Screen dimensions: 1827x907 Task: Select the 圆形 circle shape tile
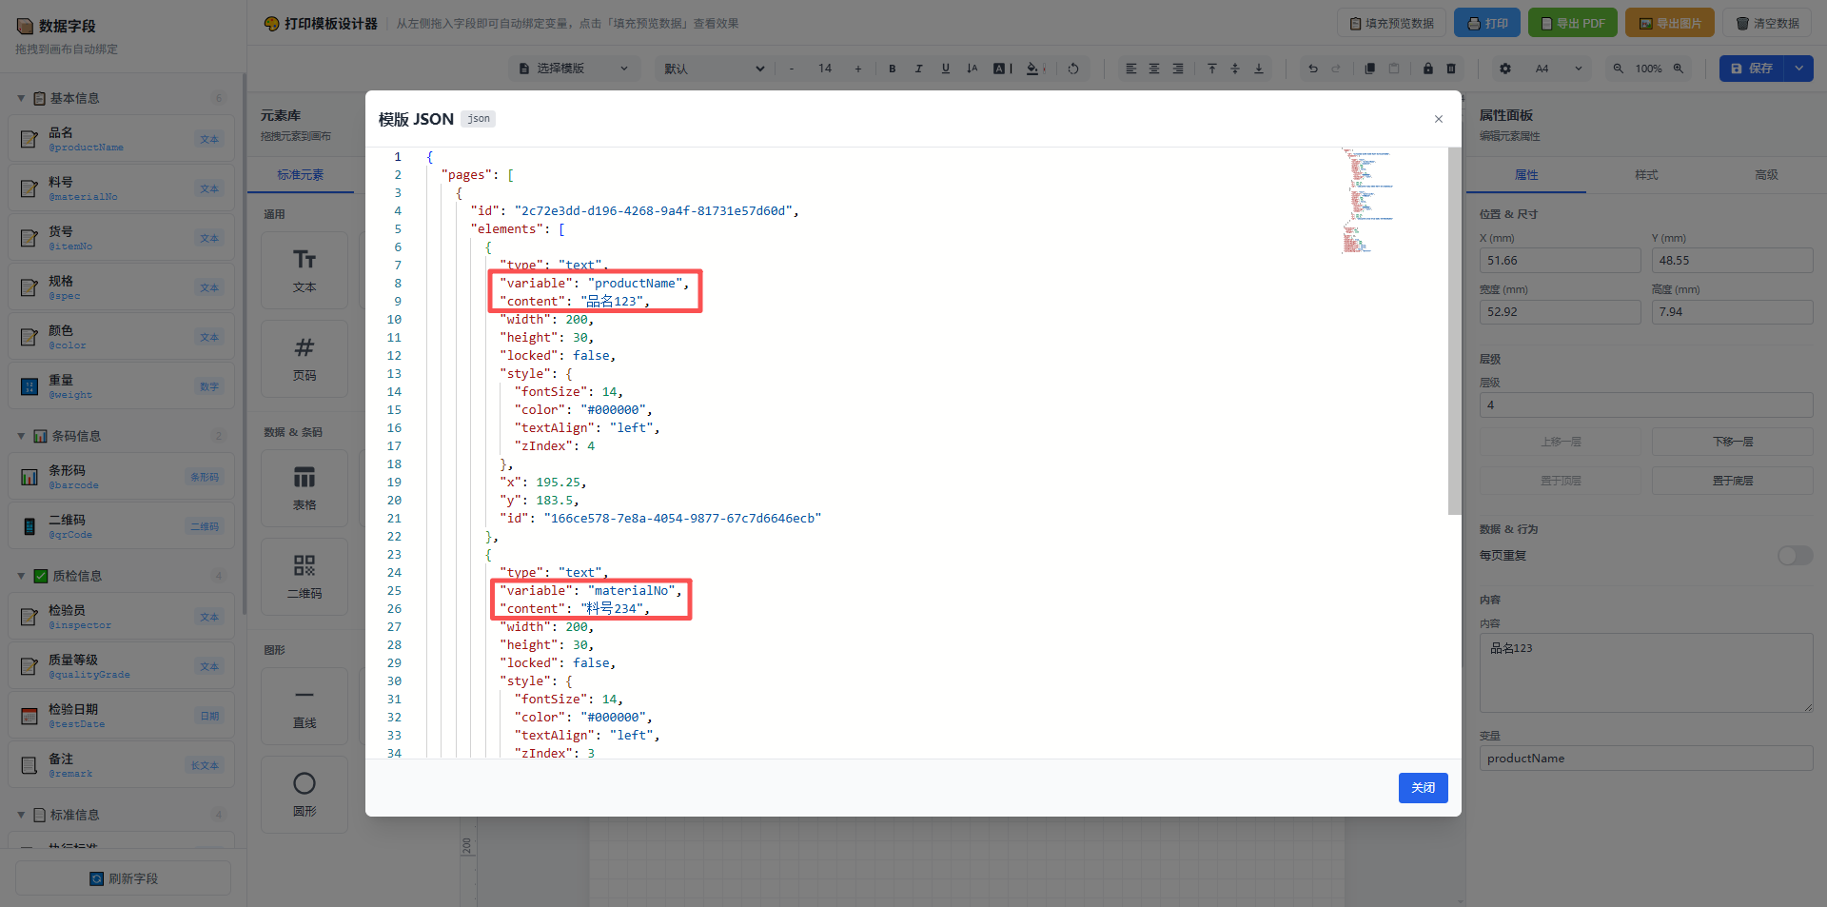[304, 795]
